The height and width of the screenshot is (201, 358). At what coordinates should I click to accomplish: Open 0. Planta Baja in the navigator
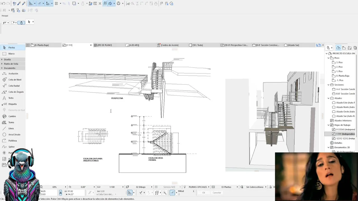point(343,76)
